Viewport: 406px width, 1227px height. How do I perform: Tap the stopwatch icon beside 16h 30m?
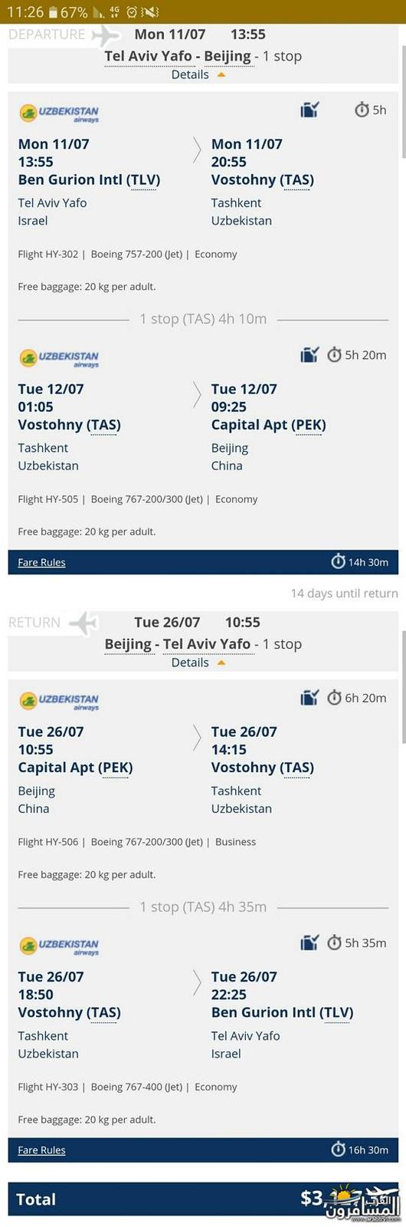pyautogui.click(x=338, y=1149)
